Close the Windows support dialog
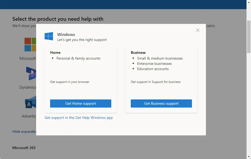The height and width of the screenshot is (159, 251). pyautogui.click(x=197, y=30)
